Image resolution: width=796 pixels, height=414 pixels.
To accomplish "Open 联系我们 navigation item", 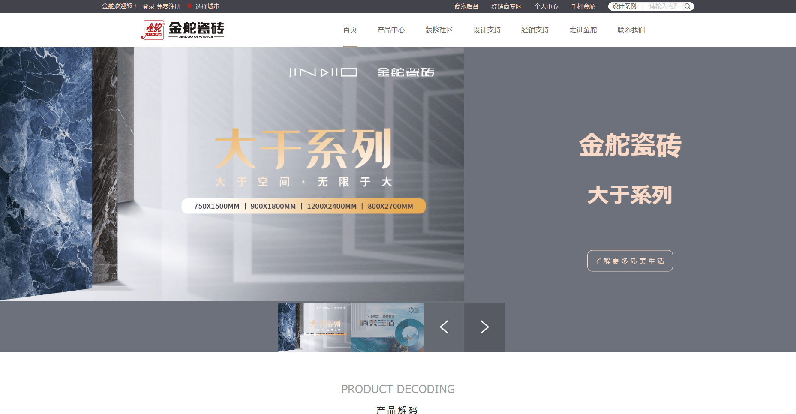I will (x=631, y=30).
